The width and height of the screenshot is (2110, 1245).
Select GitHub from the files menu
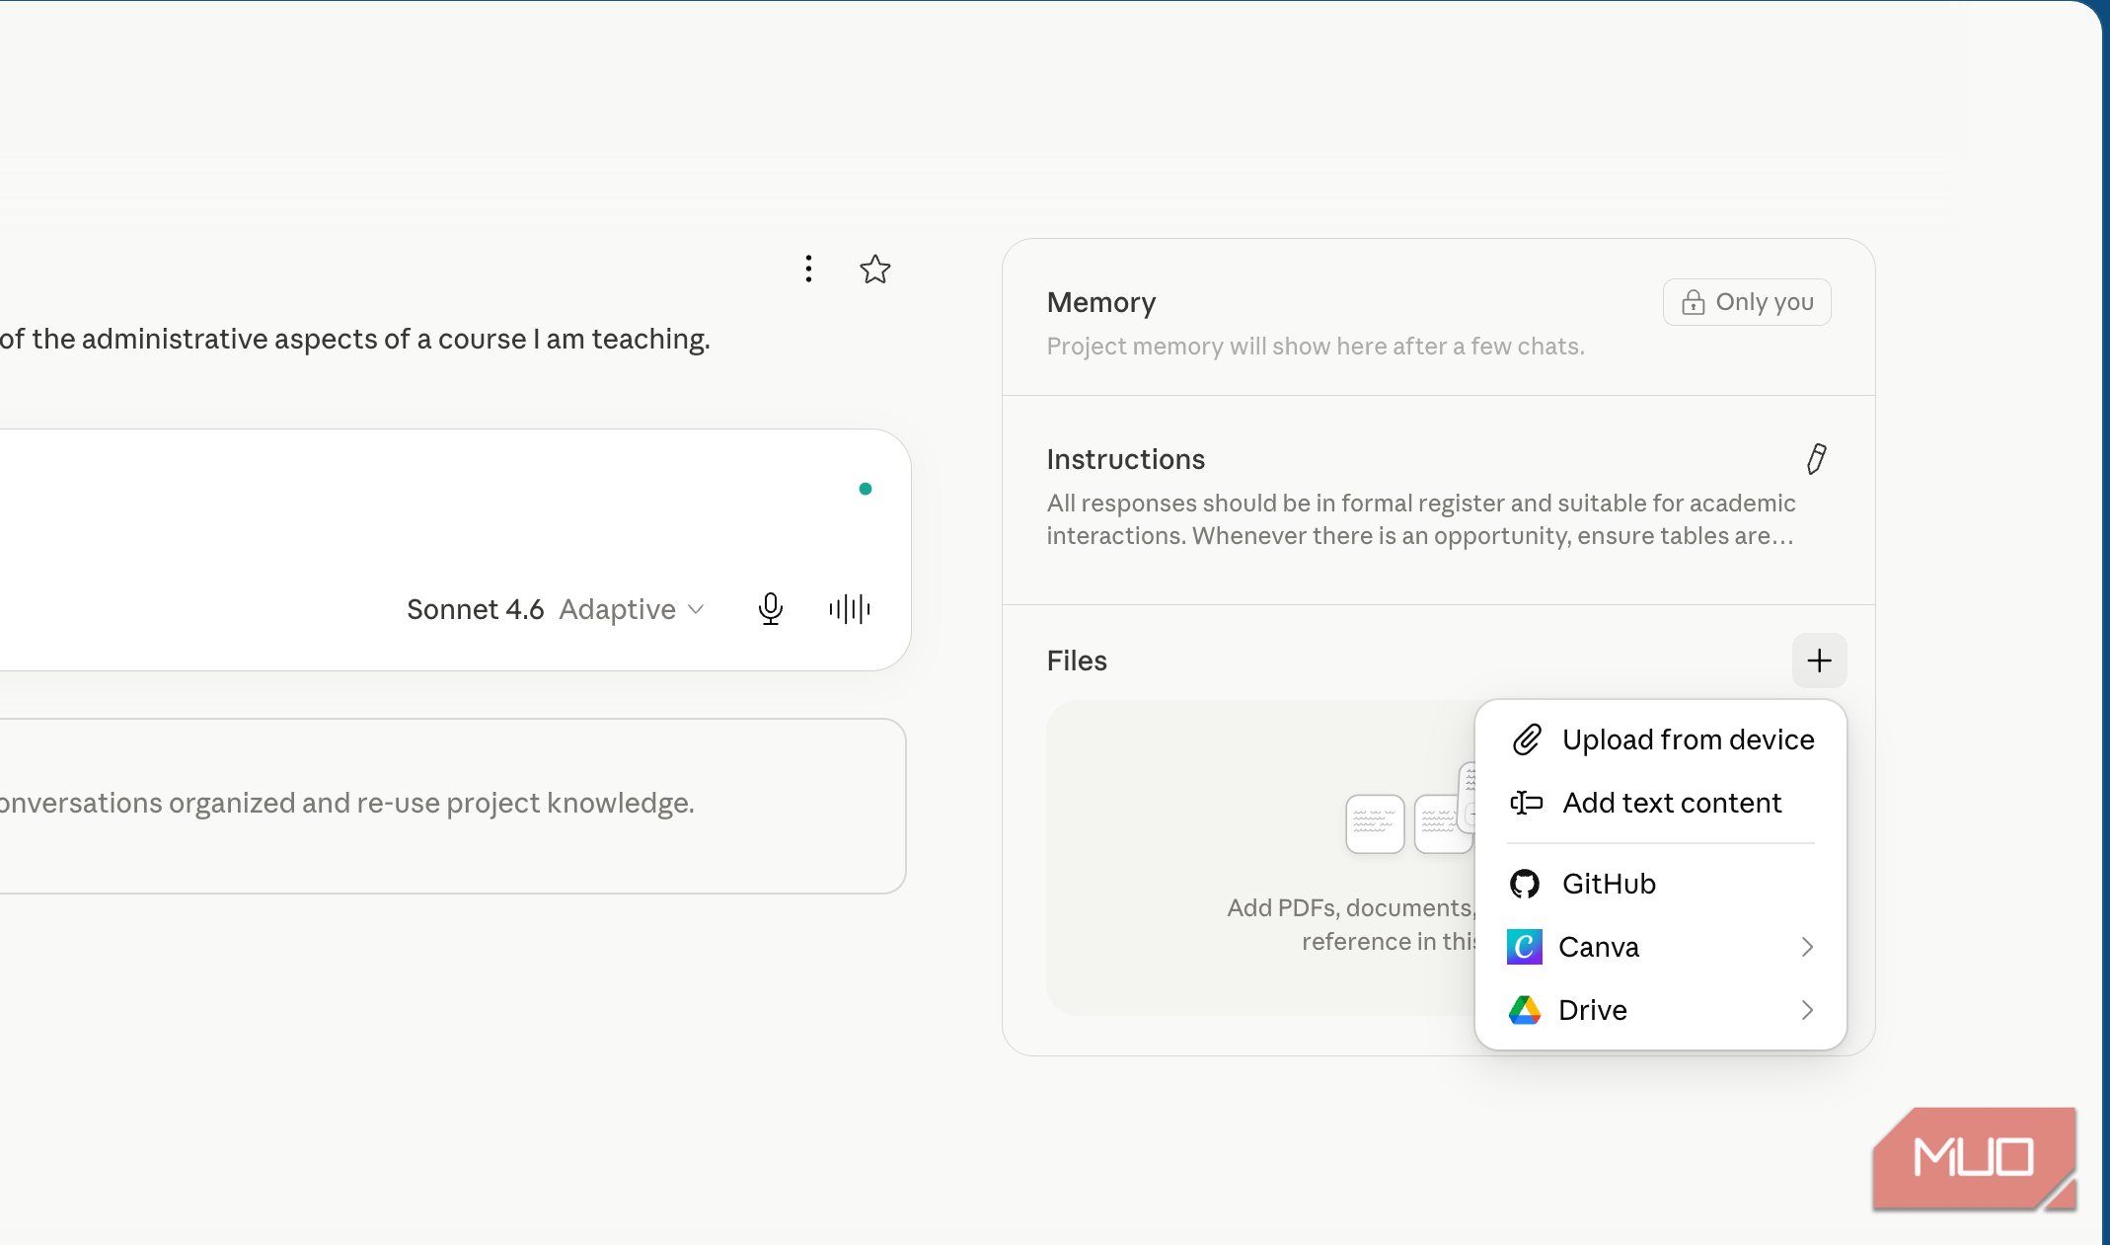click(1661, 884)
